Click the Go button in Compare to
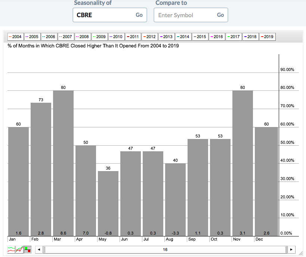Screen dimensions: 306x257 click(x=220, y=15)
